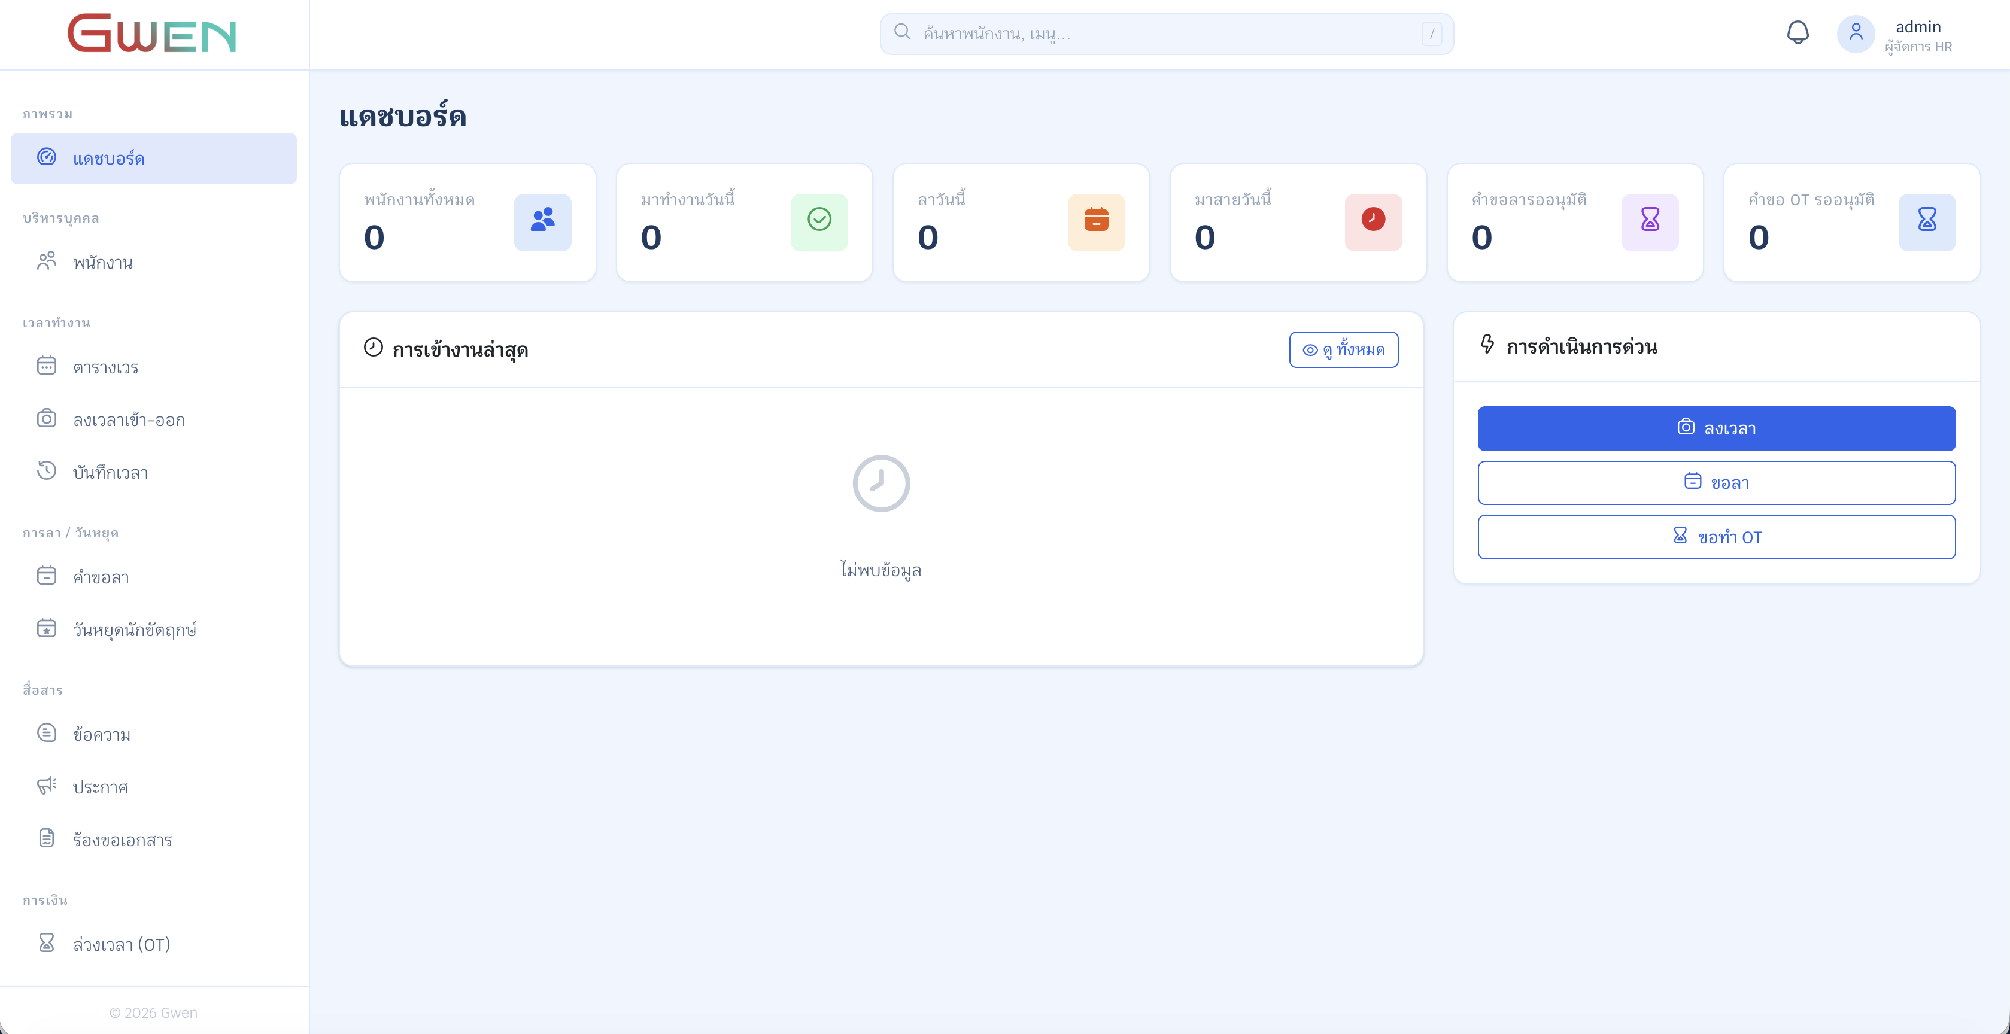Click the ขอทำ OT button
The width and height of the screenshot is (2010, 1034).
pyautogui.click(x=1716, y=537)
